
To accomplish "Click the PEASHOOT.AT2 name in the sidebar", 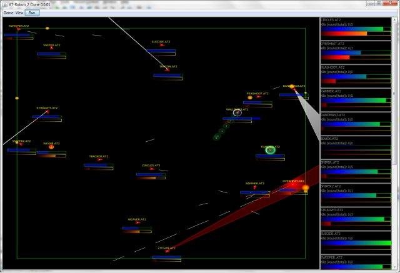I will 332,67.
